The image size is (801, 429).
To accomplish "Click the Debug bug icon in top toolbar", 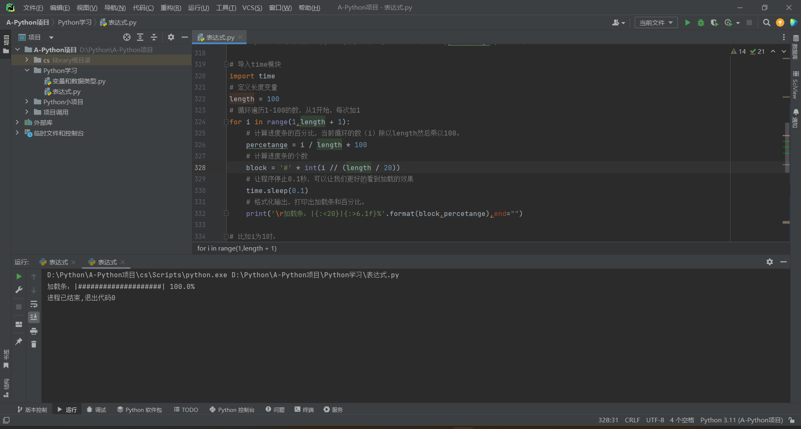I will (701, 23).
